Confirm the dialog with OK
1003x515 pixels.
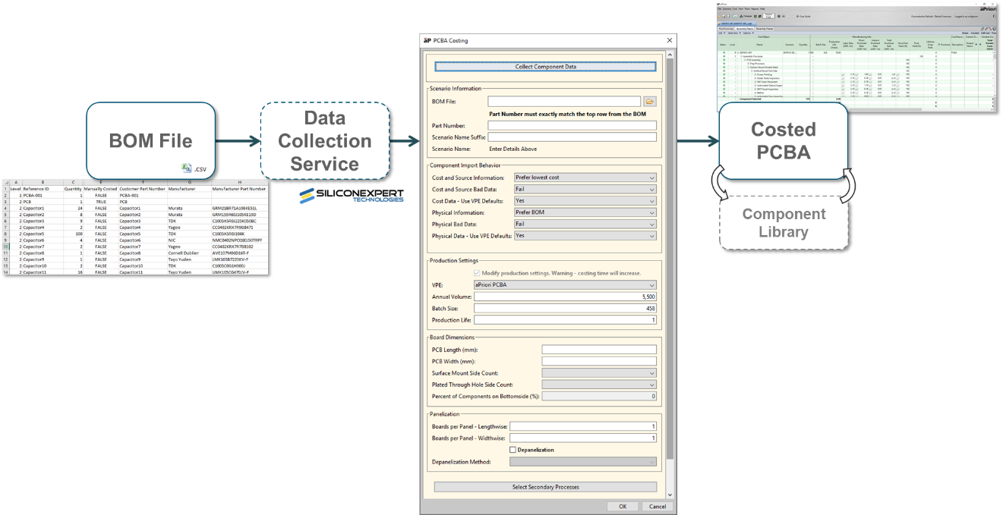coord(623,507)
